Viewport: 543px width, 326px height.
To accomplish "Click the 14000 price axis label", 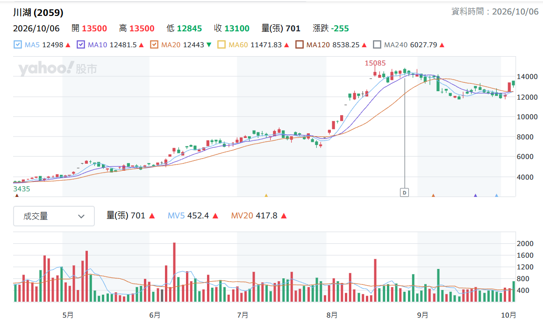I will pos(527,77).
